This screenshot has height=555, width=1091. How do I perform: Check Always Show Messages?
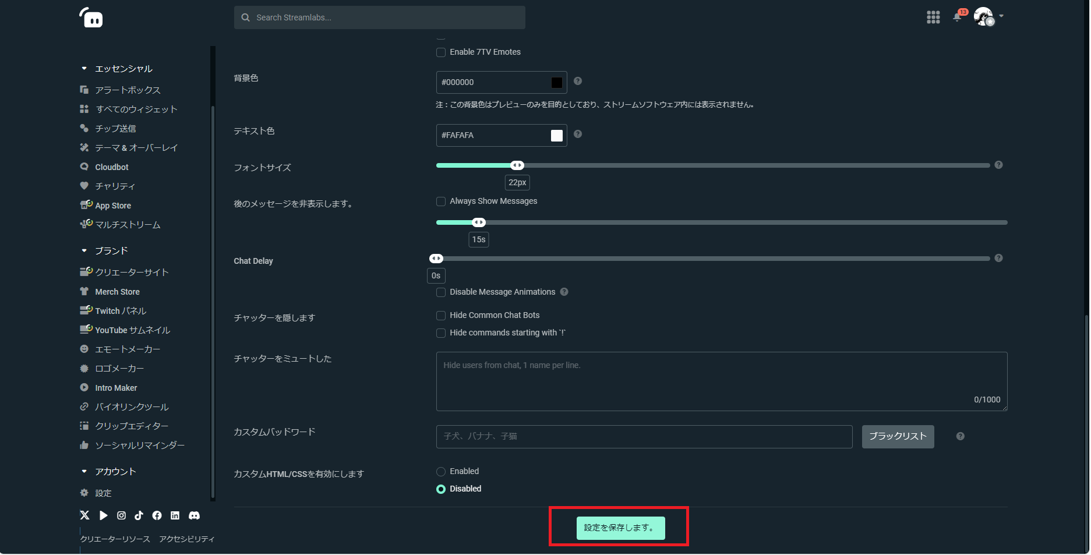pos(441,202)
